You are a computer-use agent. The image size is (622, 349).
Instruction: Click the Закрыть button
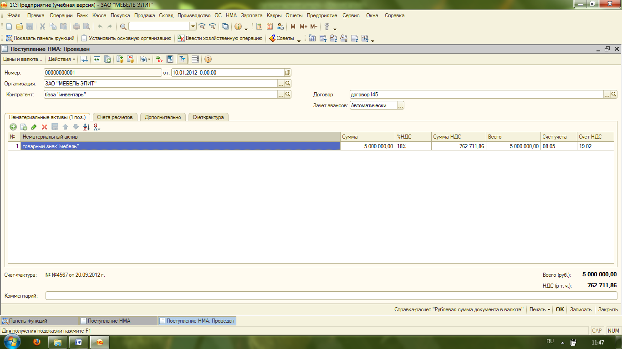[x=608, y=309]
